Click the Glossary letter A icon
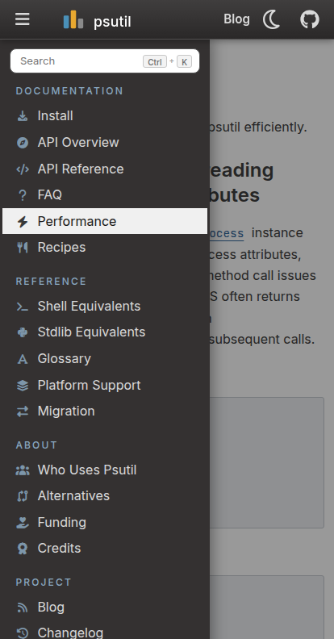The width and height of the screenshot is (334, 639). 23,359
